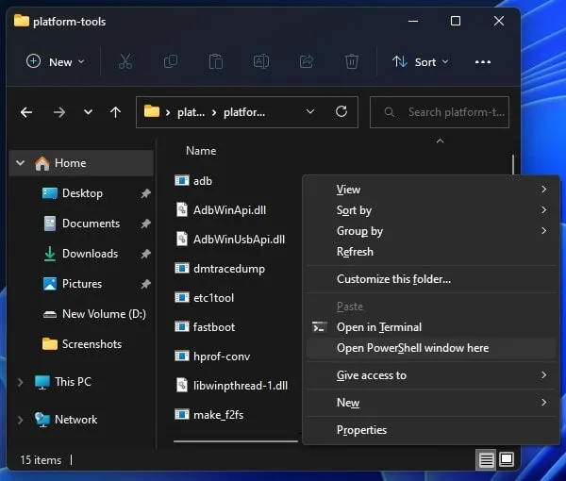Image resolution: width=566 pixels, height=481 pixels.
Task: Click the Pictures icon in sidebar
Action: [50, 284]
